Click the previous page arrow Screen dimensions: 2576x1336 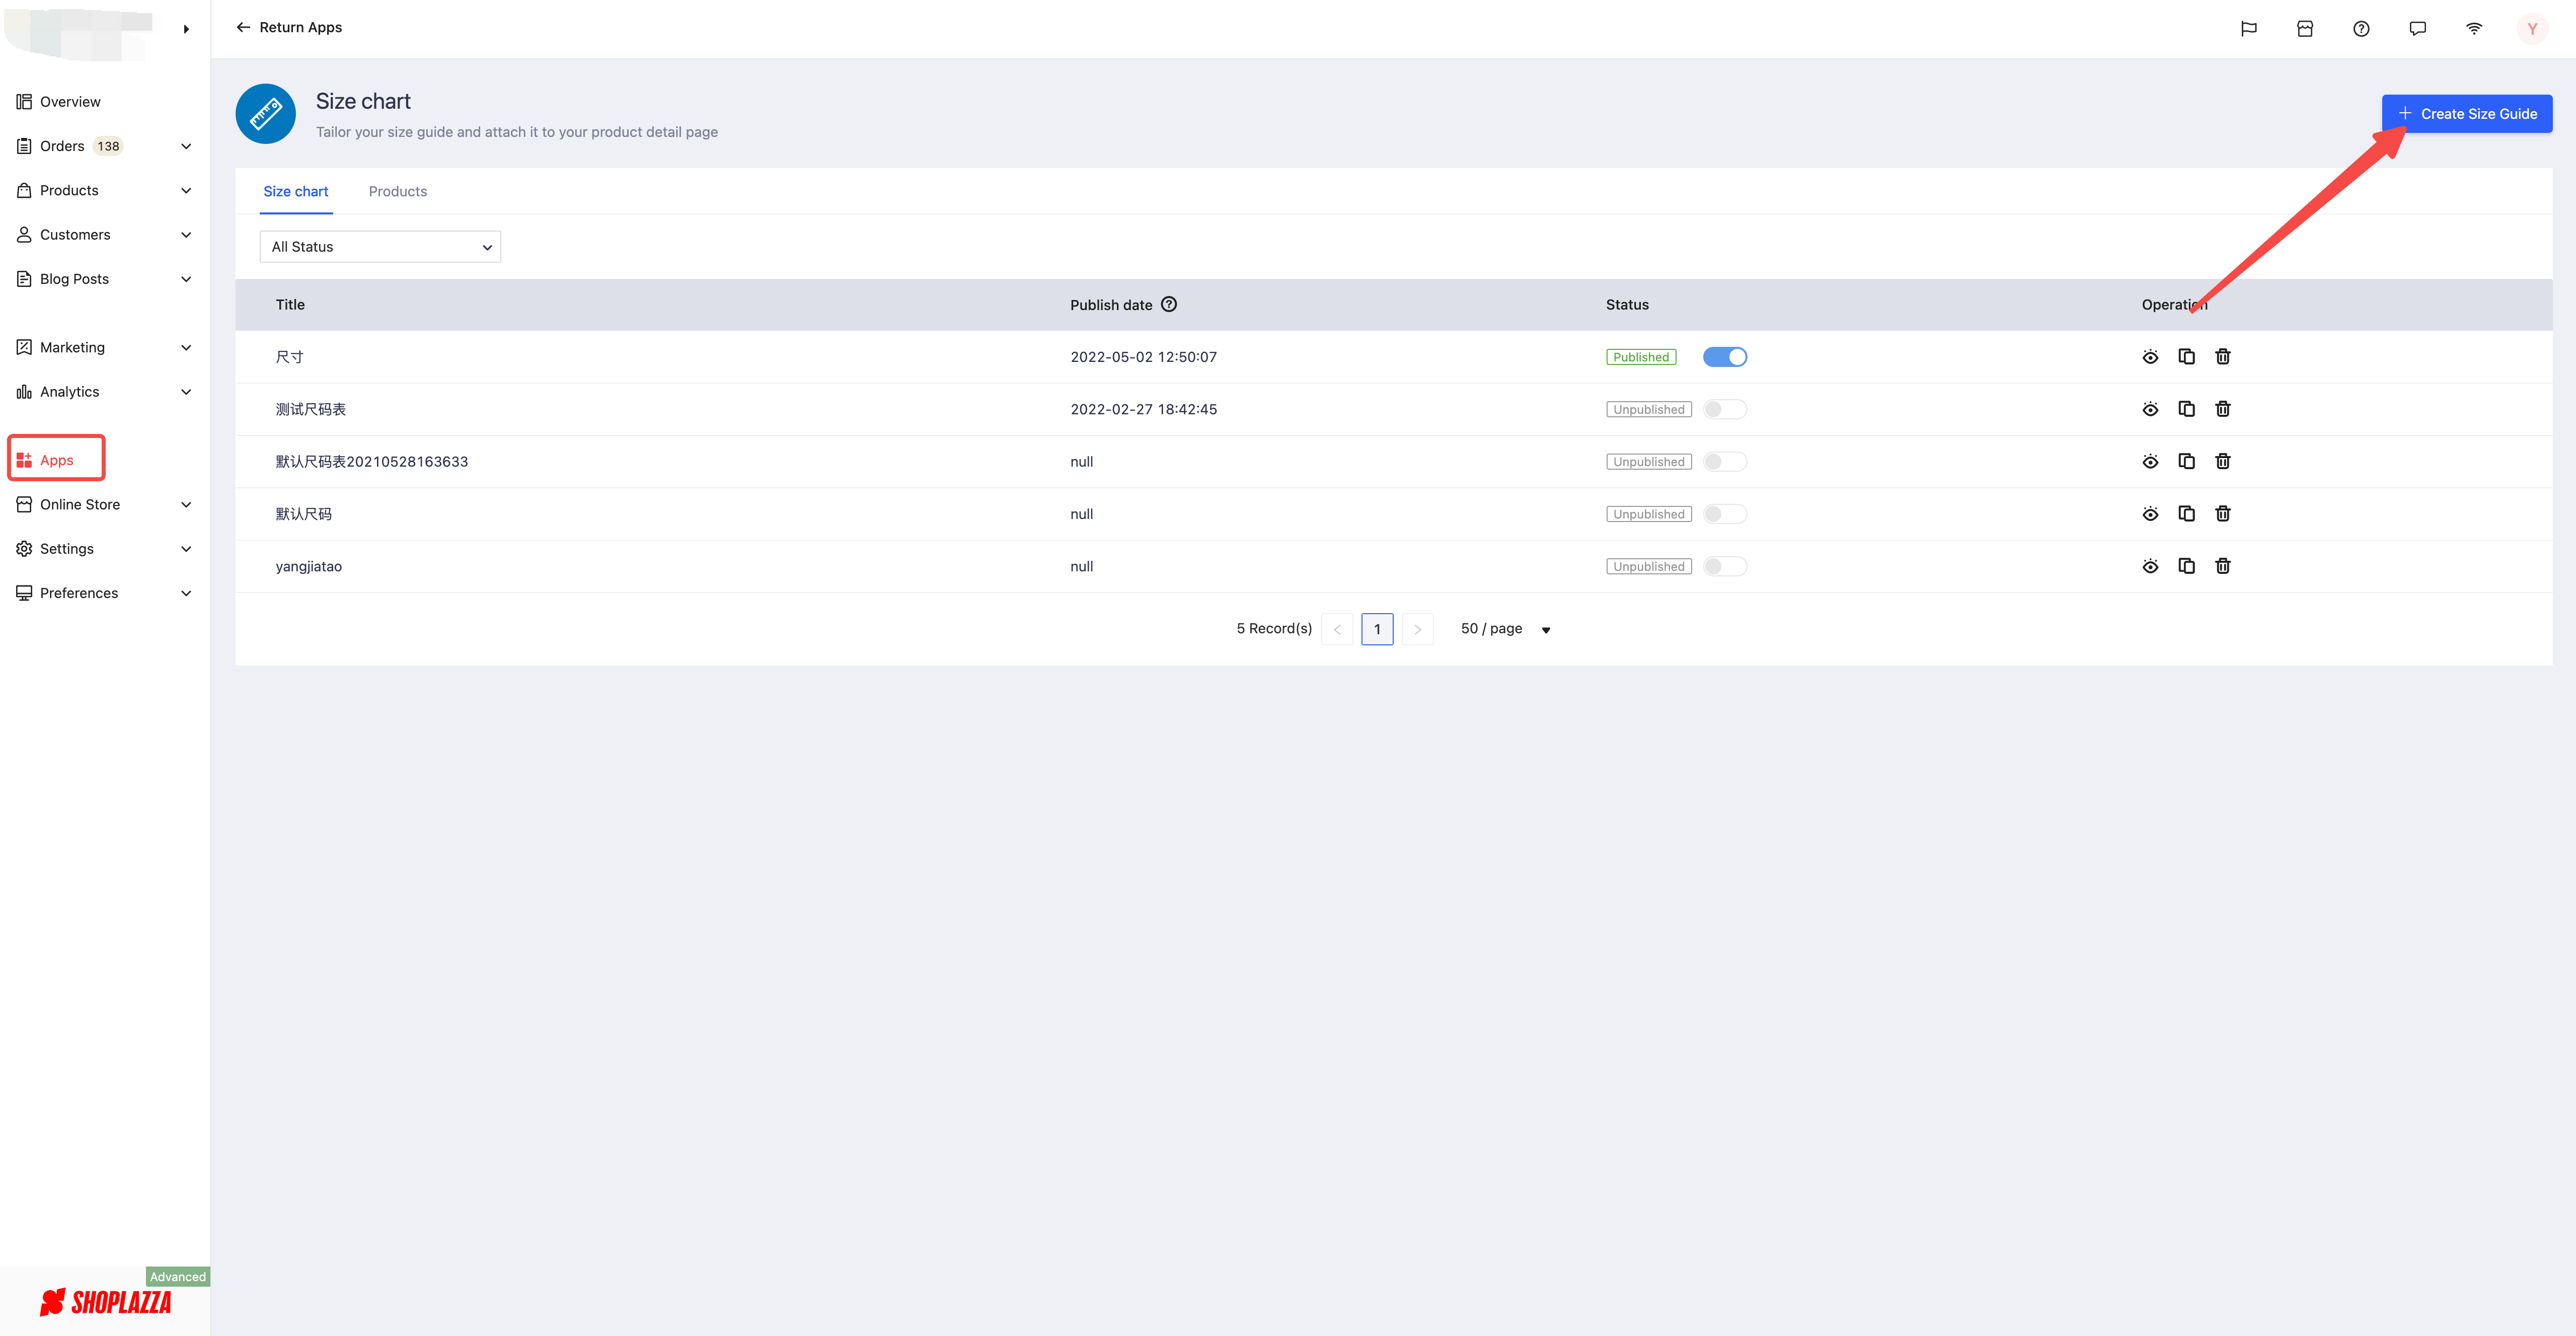[x=1337, y=629]
